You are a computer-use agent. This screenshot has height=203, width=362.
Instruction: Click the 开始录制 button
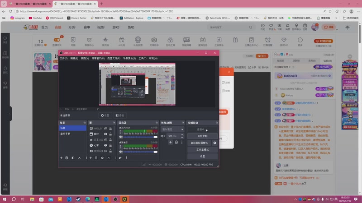[202, 136]
